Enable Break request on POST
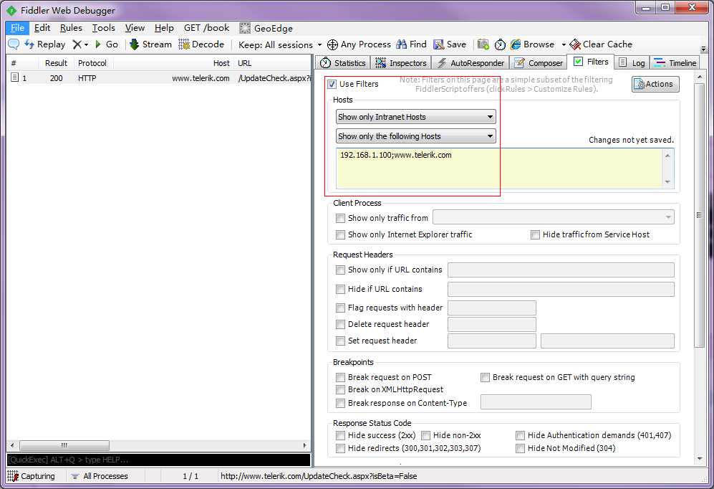 click(340, 377)
